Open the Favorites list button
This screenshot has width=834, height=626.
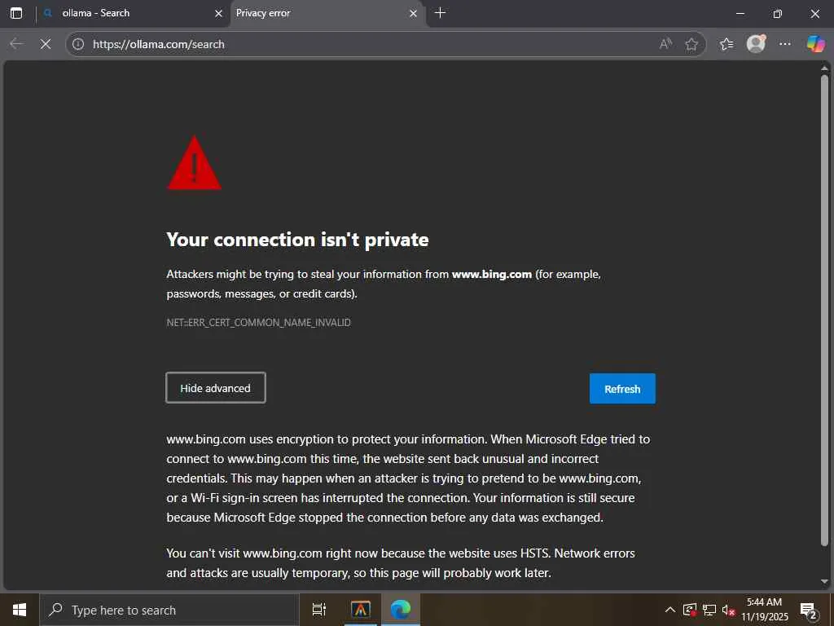point(726,44)
